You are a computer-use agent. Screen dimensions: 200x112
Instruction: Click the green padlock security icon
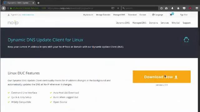tap(11, 8)
